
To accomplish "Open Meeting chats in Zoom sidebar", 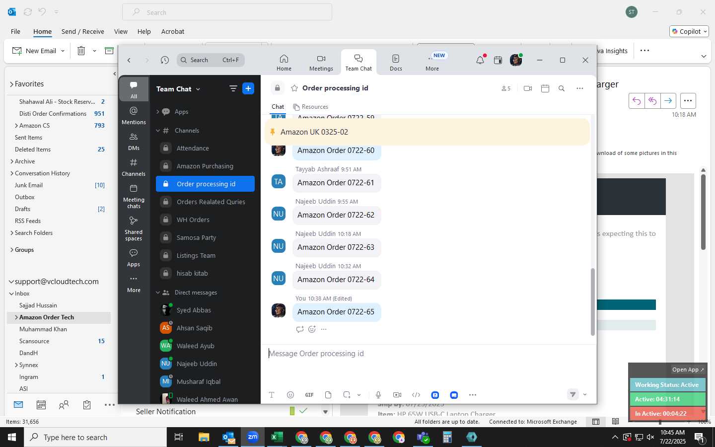I will tap(134, 196).
